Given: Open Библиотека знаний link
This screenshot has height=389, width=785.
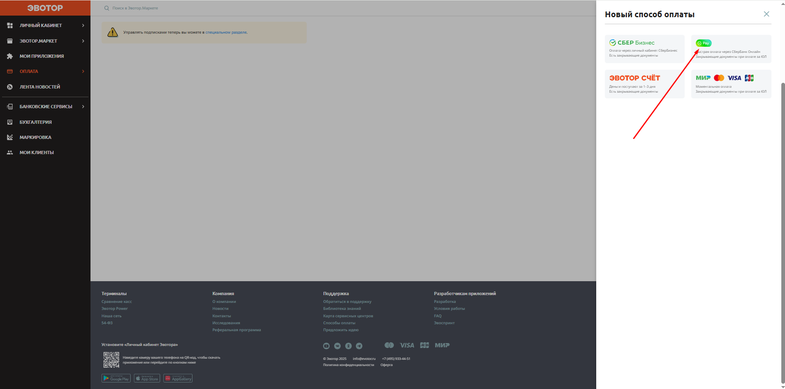Looking at the screenshot, I should click(342, 309).
